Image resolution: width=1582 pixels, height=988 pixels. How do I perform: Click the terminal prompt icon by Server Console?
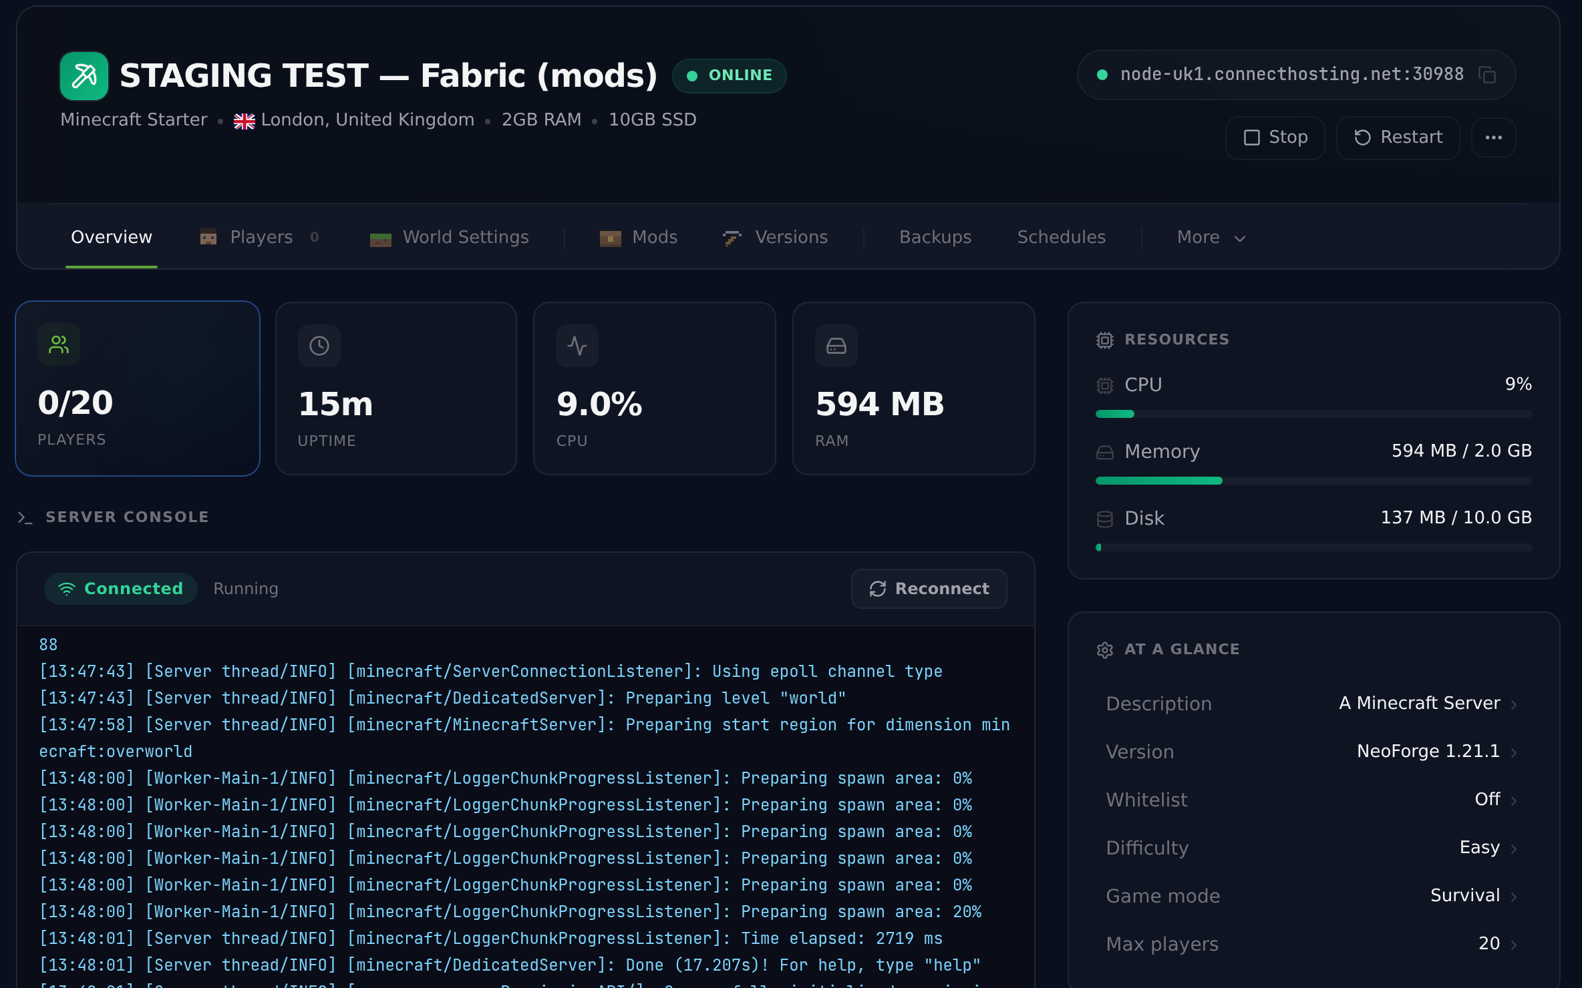coord(25,517)
